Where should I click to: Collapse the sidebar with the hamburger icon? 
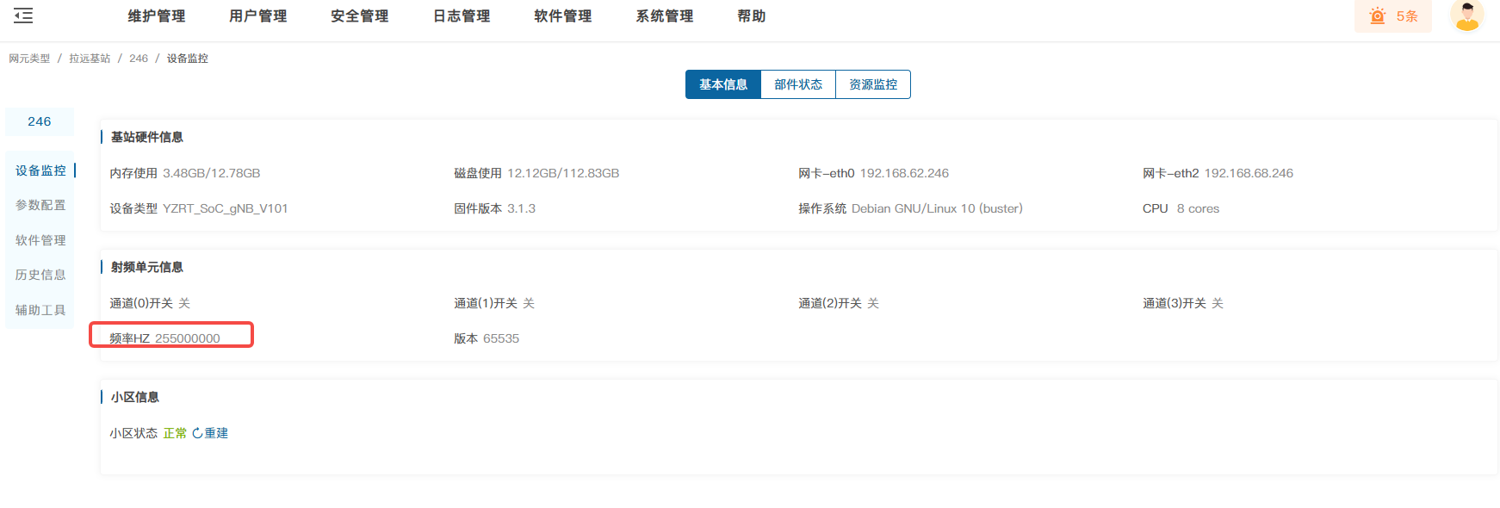coord(23,15)
